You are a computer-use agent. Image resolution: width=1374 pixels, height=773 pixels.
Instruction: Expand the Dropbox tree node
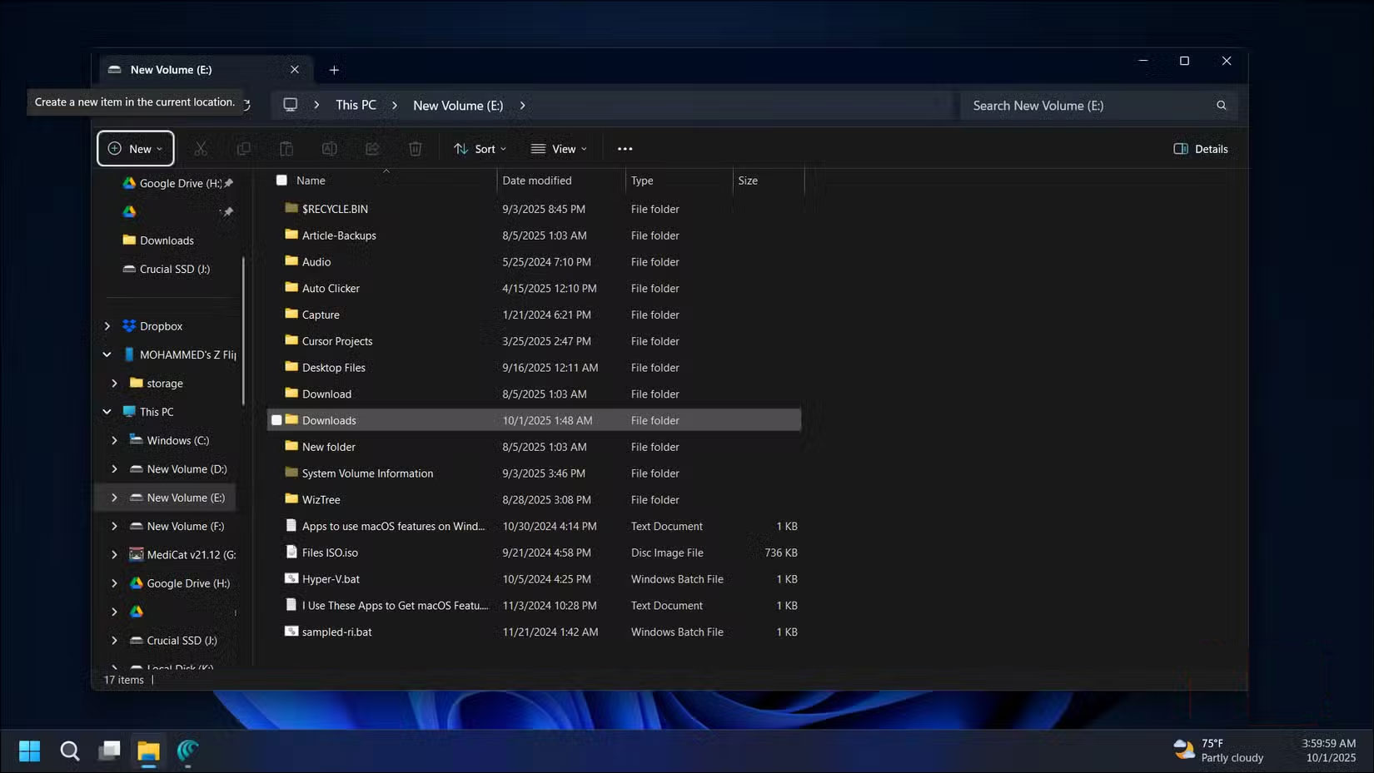tap(107, 326)
